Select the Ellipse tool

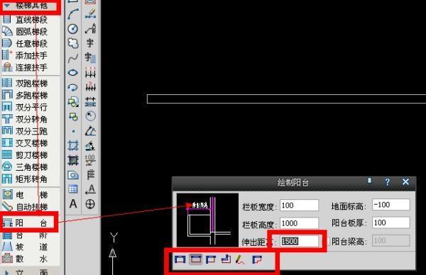click(73, 72)
